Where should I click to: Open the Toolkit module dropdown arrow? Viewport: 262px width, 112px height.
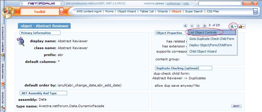61,11
